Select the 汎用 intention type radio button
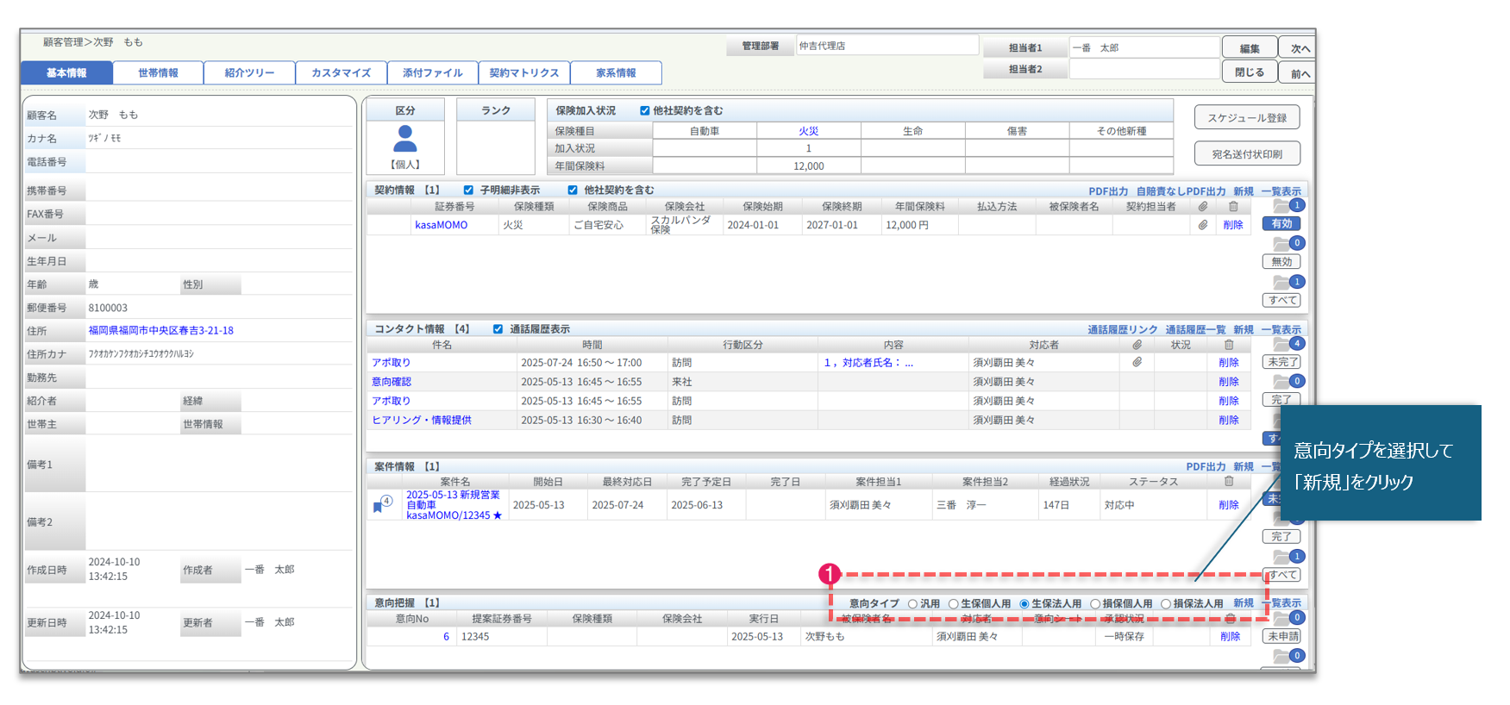Viewport: 1510px width, 705px height. 912,604
